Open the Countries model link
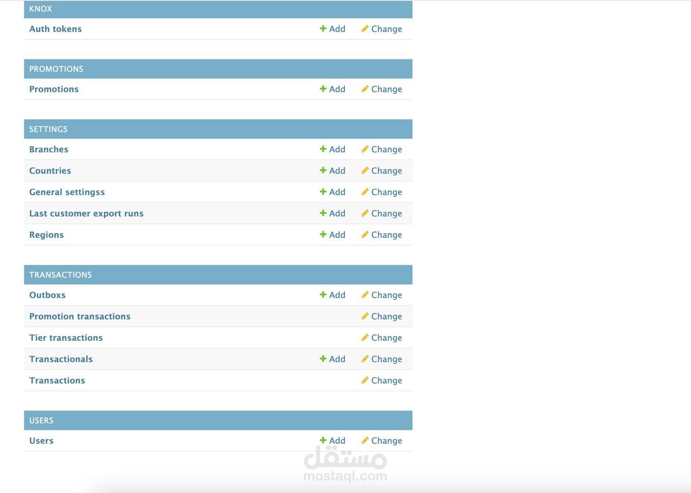Viewport: 691px width, 493px height. 50,171
